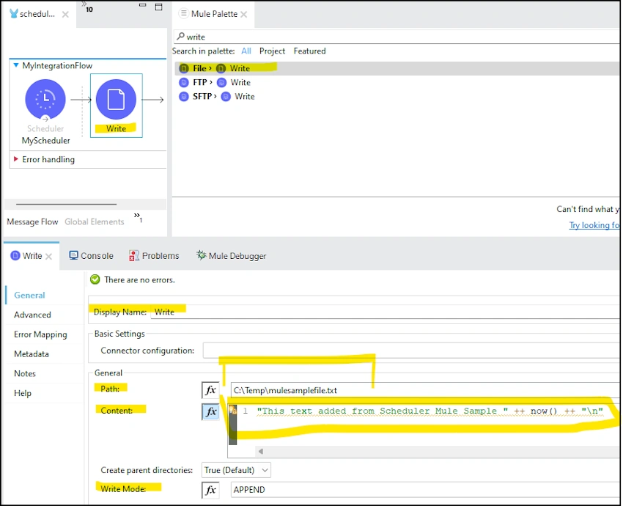Switch to the Message Flow view

pos(32,221)
